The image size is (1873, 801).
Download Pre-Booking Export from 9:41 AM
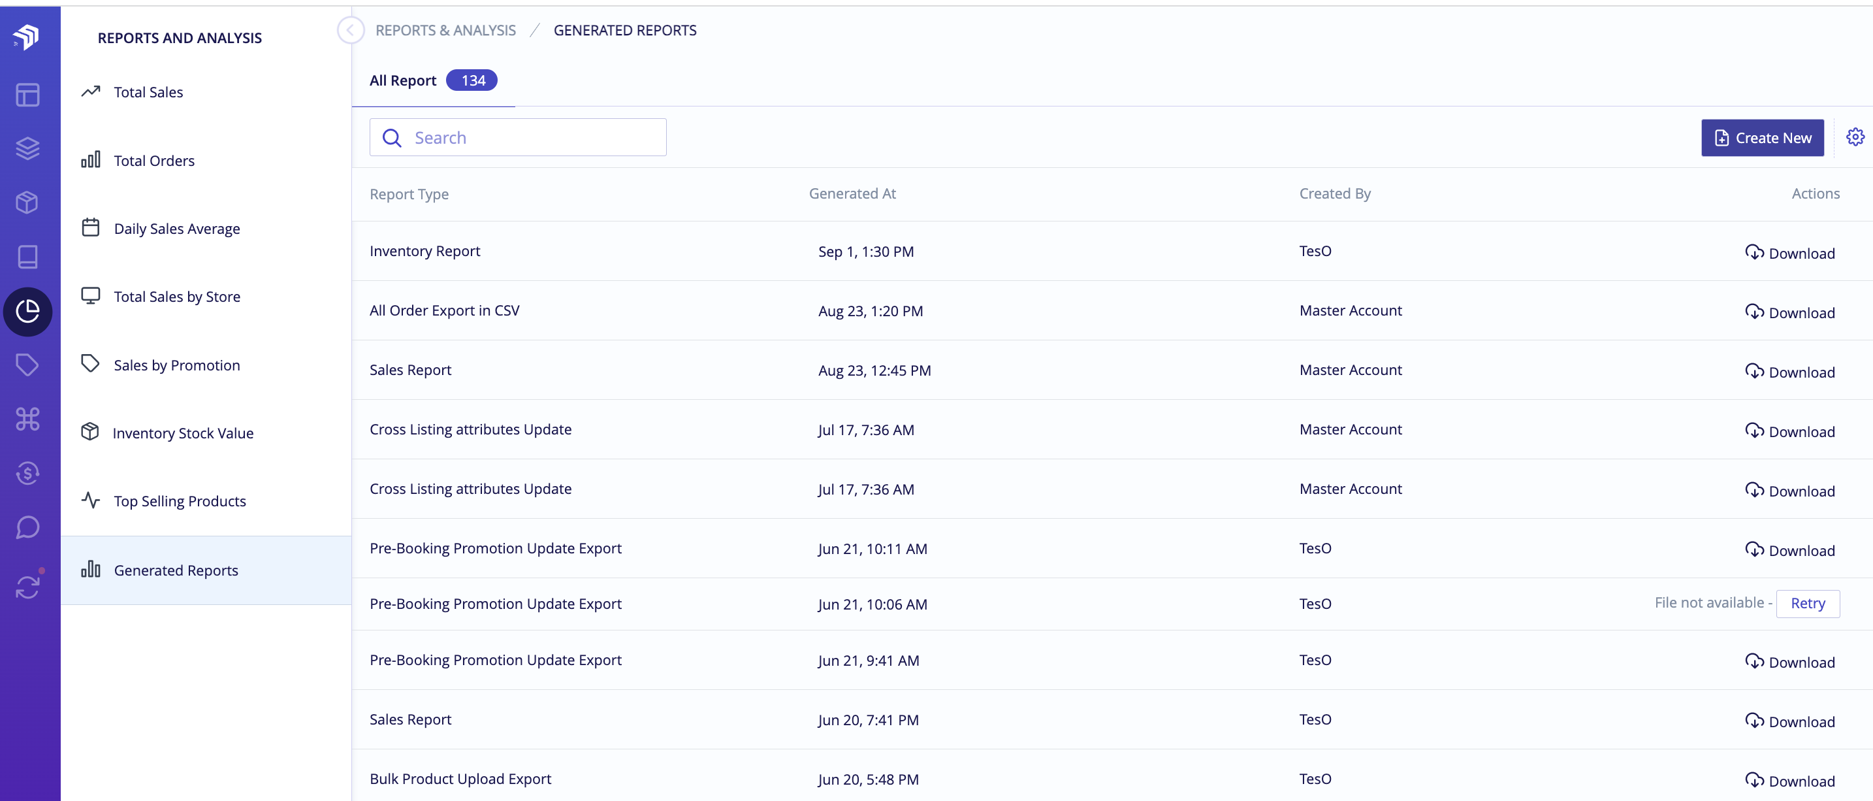tap(1789, 662)
